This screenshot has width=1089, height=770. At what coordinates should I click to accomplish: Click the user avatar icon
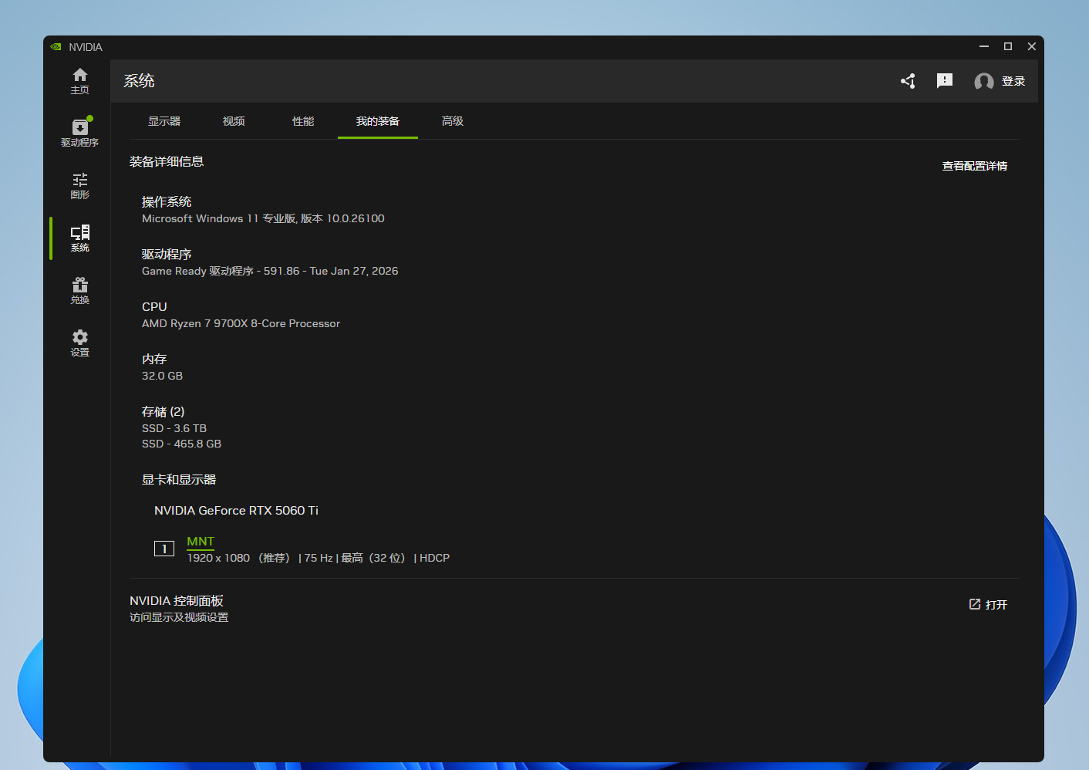tap(983, 82)
